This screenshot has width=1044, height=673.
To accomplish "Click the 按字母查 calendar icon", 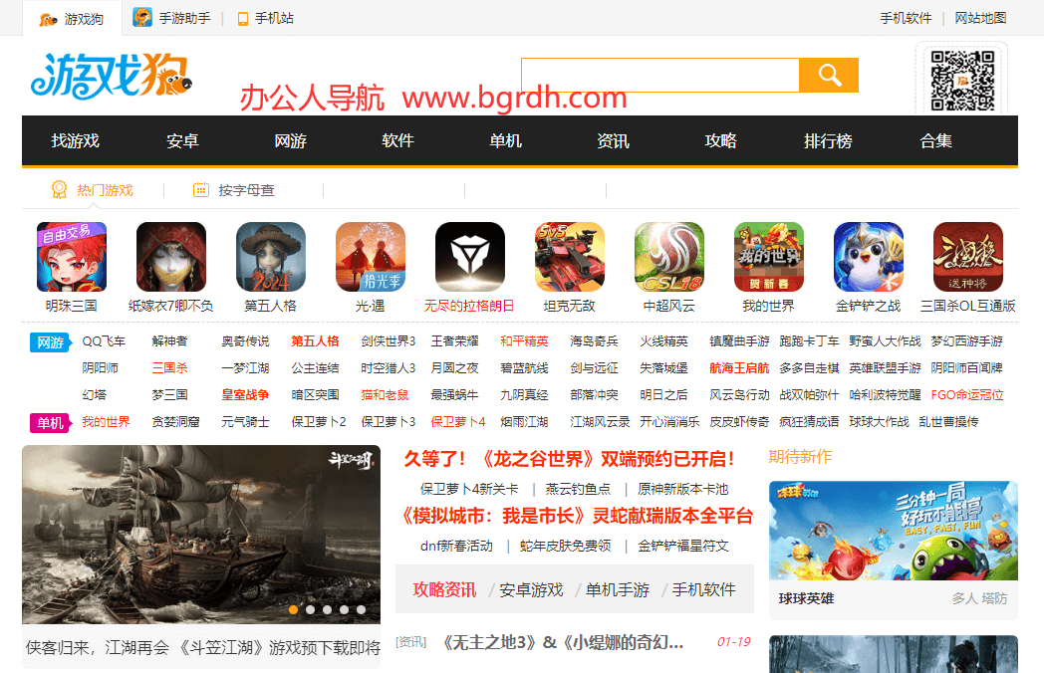I will coord(201,190).
